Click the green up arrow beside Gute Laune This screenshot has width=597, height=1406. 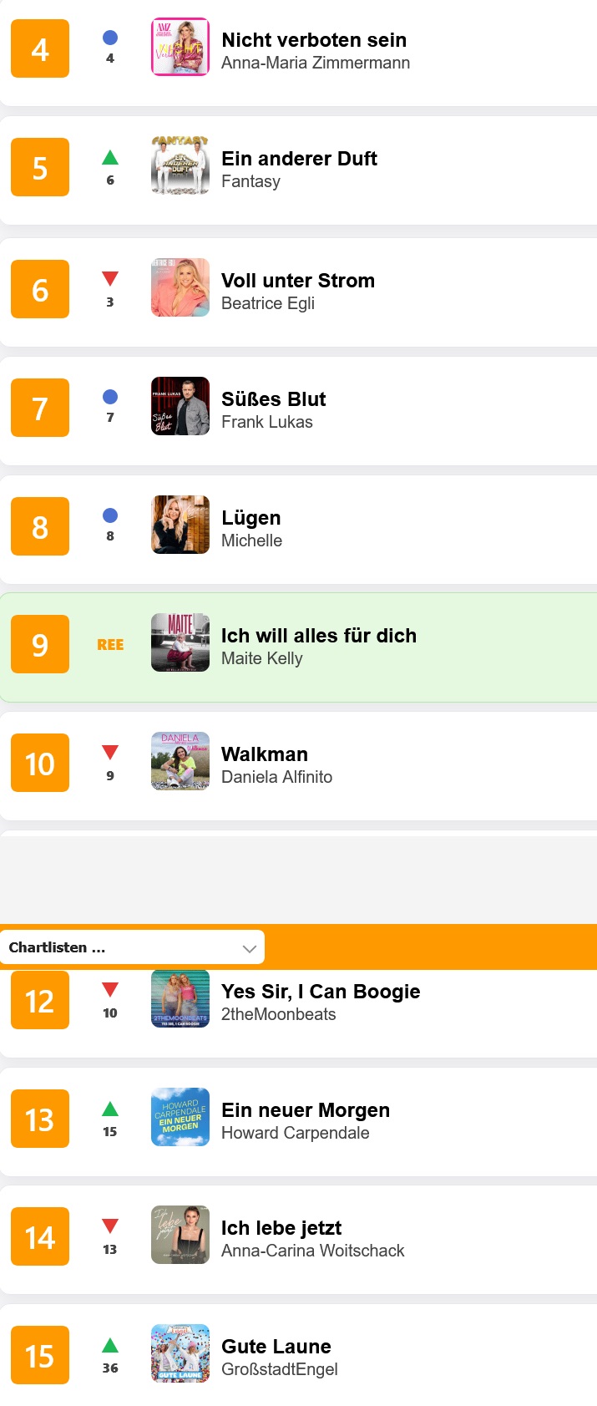tap(110, 1346)
